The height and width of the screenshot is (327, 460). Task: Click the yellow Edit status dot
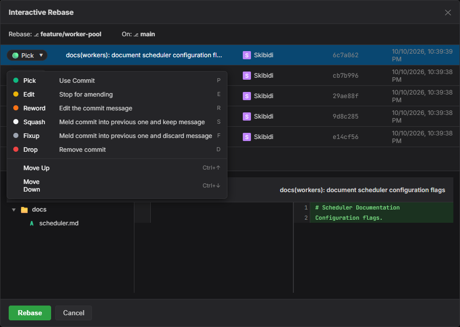[x=16, y=94]
